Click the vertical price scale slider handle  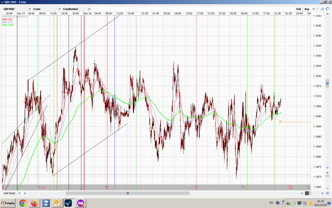327,84
